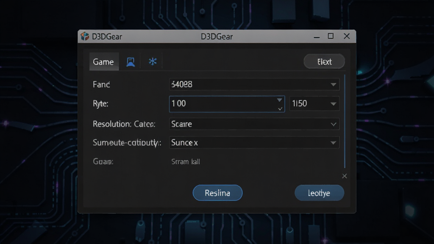Click the Sram kall text

pos(186,161)
